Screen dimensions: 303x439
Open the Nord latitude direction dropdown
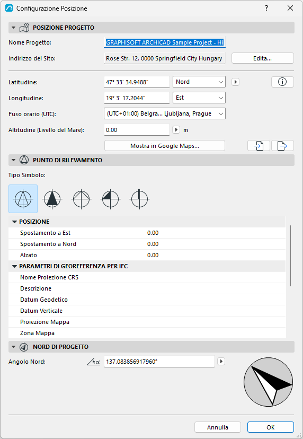point(199,82)
